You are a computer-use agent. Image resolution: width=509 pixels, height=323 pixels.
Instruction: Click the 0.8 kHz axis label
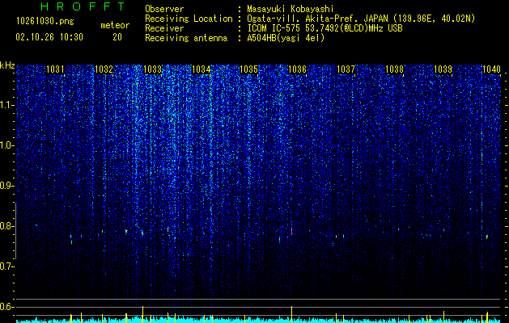(x=7, y=226)
